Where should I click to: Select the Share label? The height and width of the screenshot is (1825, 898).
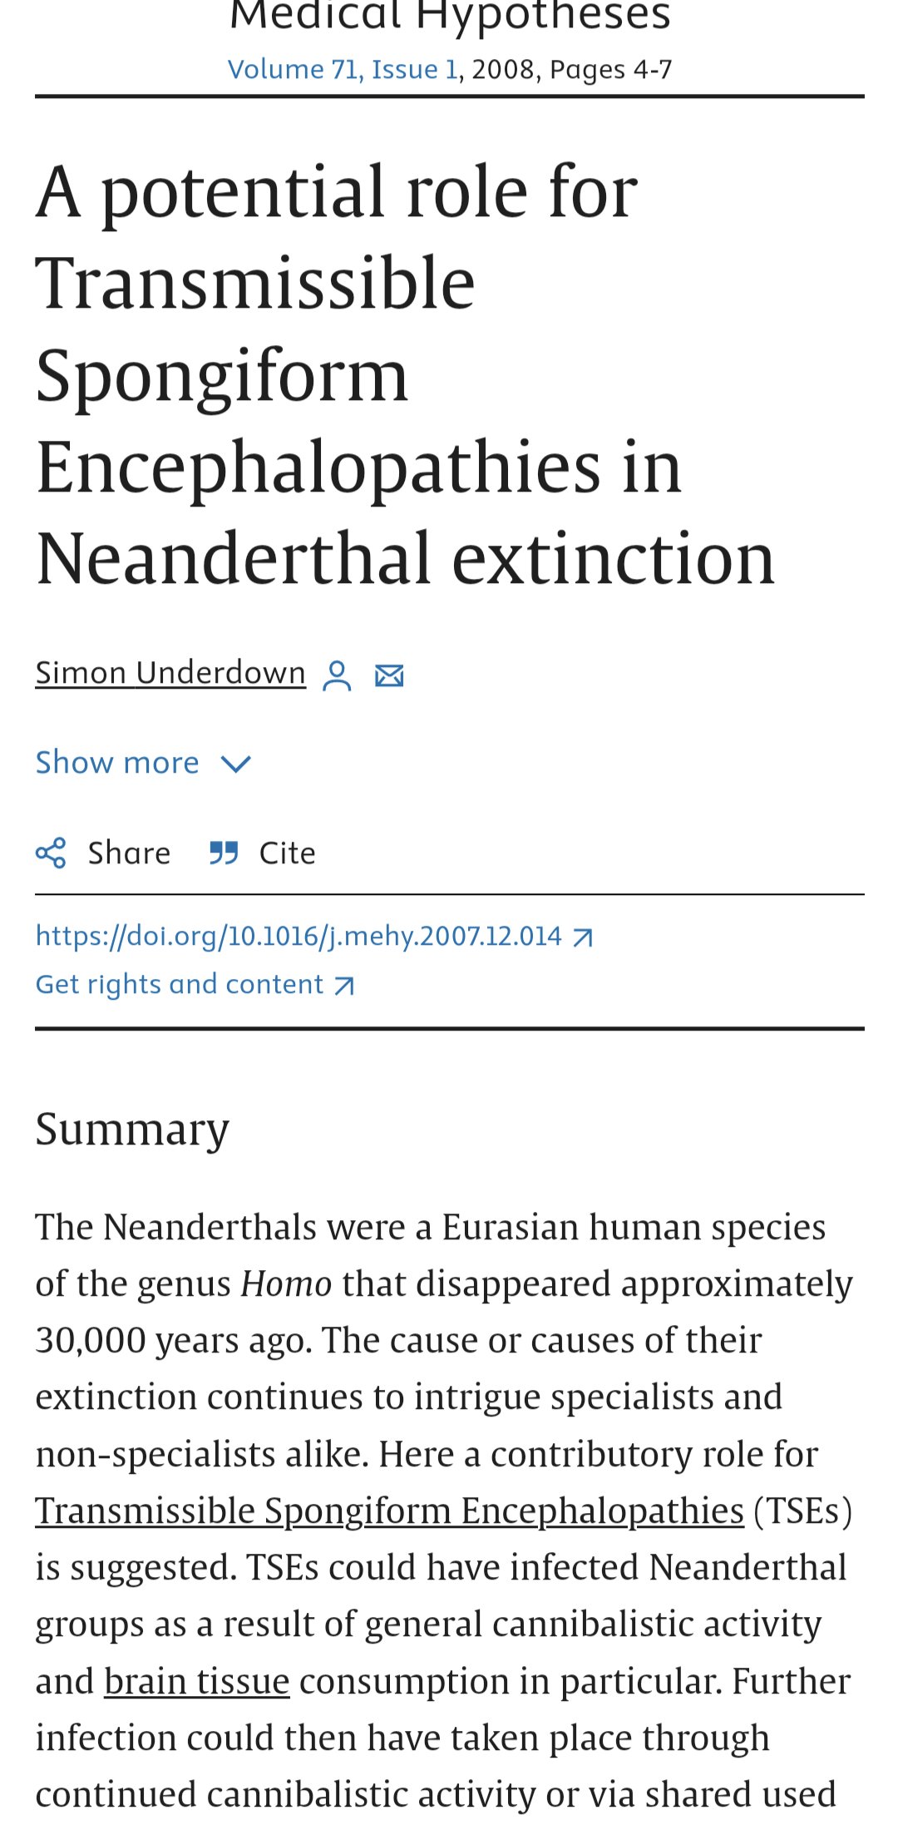click(x=130, y=853)
